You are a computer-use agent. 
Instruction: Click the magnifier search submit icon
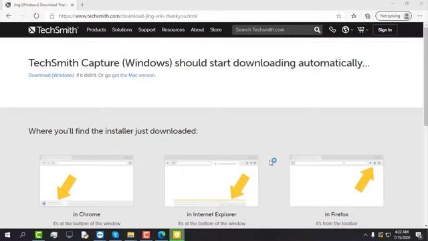pos(317,29)
